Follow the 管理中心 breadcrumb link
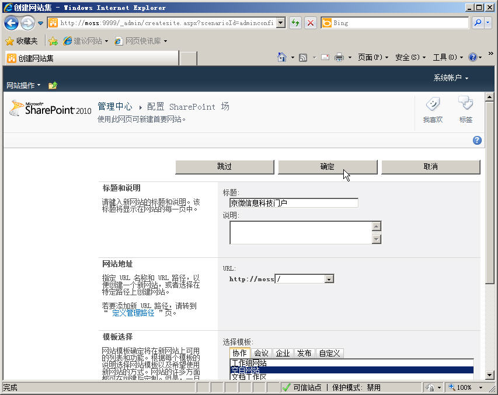 pos(115,106)
